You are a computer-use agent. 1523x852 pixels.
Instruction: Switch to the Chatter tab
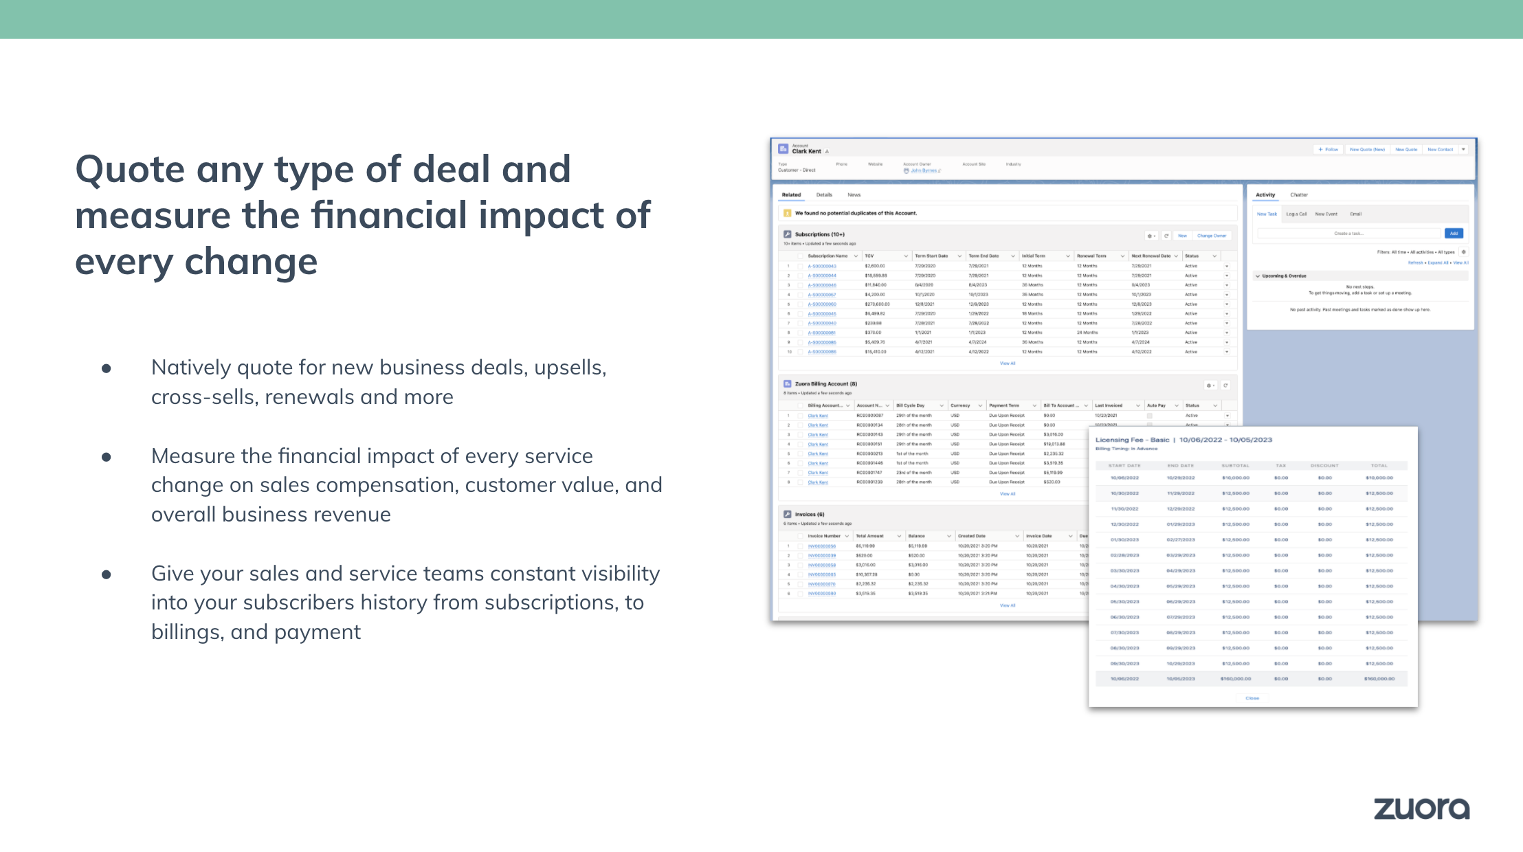coord(1299,195)
